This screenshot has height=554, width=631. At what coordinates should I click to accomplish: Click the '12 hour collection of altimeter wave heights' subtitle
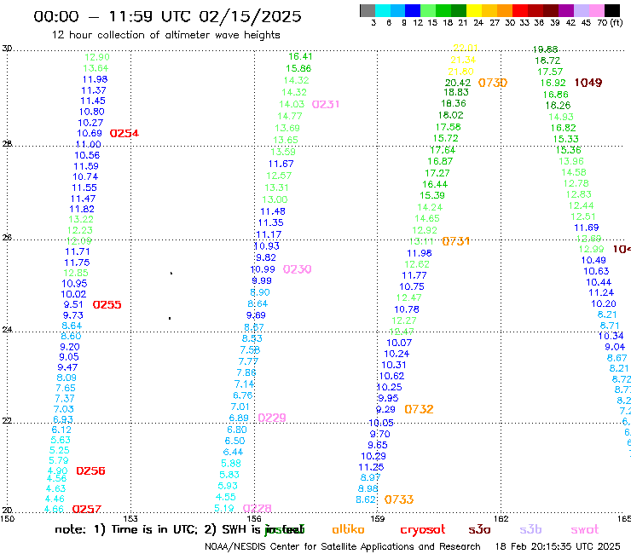165,35
